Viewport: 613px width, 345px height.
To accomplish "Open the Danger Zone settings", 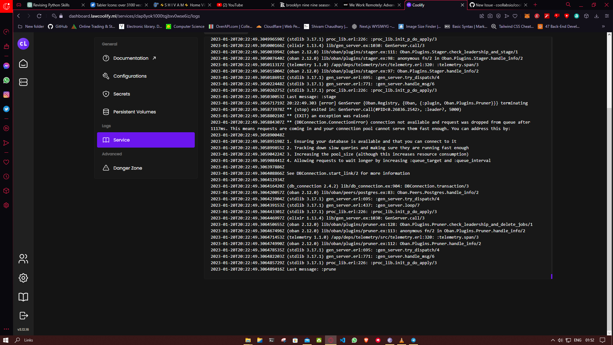I will 127,168.
